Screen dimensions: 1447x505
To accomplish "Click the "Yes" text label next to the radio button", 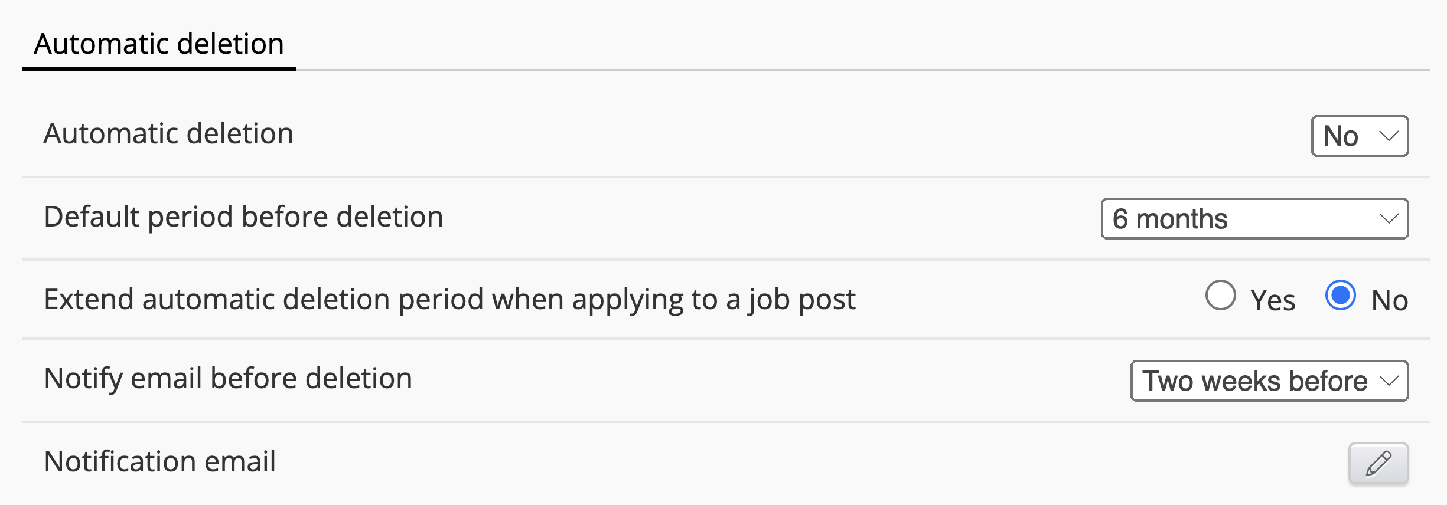I will click(x=1273, y=300).
